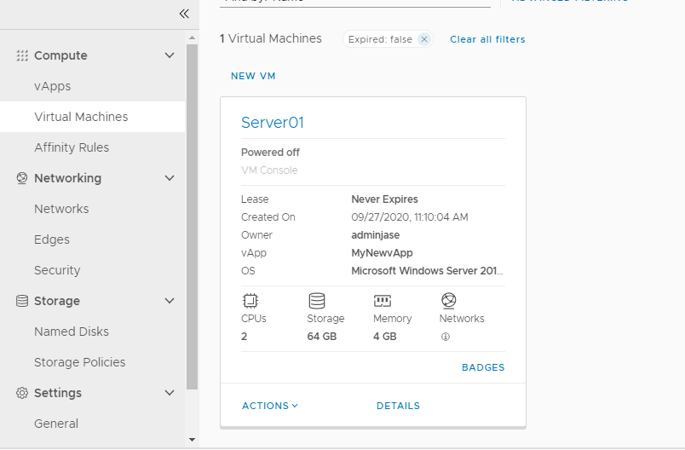Image resolution: width=685 pixels, height=450 pixels.
Task: Open the ACTIONS dropdown on Server01
Action: [270, 406]
